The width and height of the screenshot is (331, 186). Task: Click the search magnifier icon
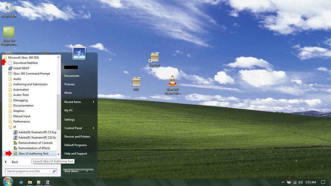point(54,171)
